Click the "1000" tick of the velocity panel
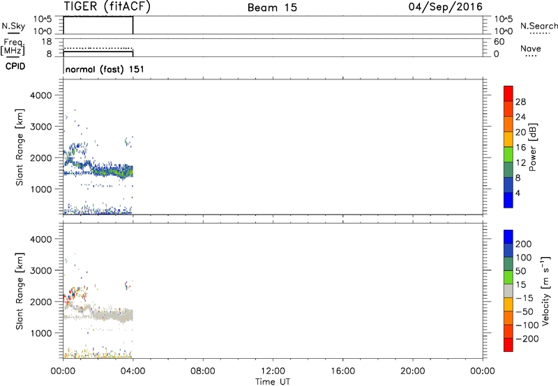The height and width of the screenshot is (386, 558). tap(41, 333)
